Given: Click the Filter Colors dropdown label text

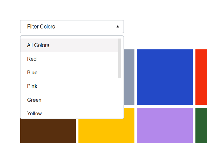Looking at the screenshot, I should click(x=41, y=27).
